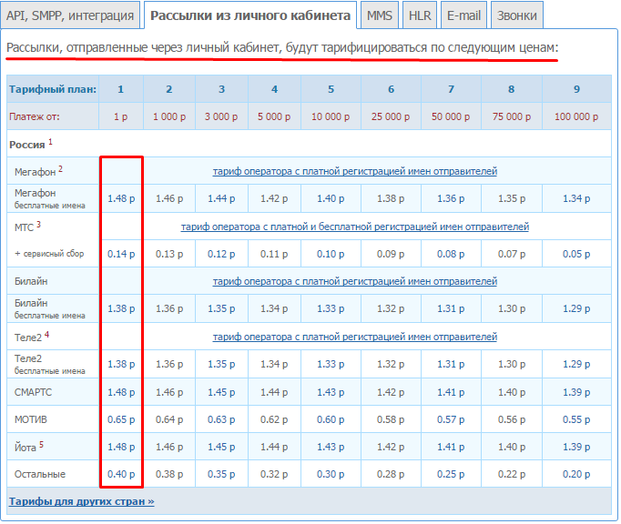
Task: Click Мегафон free names price 1.34 р
Action: pyautogui.click(x=576, y=198)
